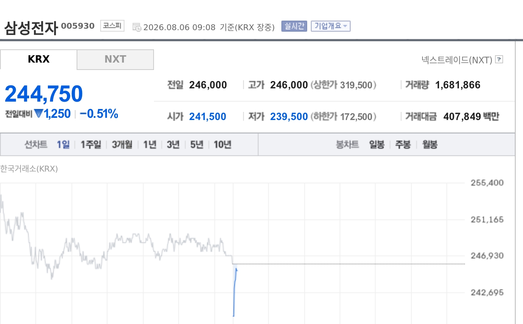Toggle the 실시간 real-time button

[294, 26]
